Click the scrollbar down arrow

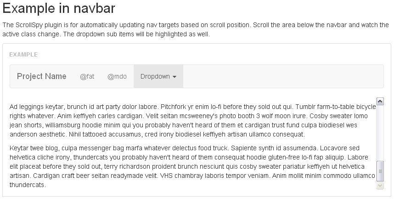tap(380, 185)
